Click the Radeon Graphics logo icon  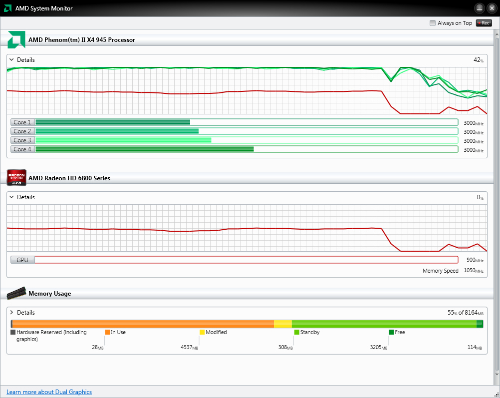click(x=16, y=178)
